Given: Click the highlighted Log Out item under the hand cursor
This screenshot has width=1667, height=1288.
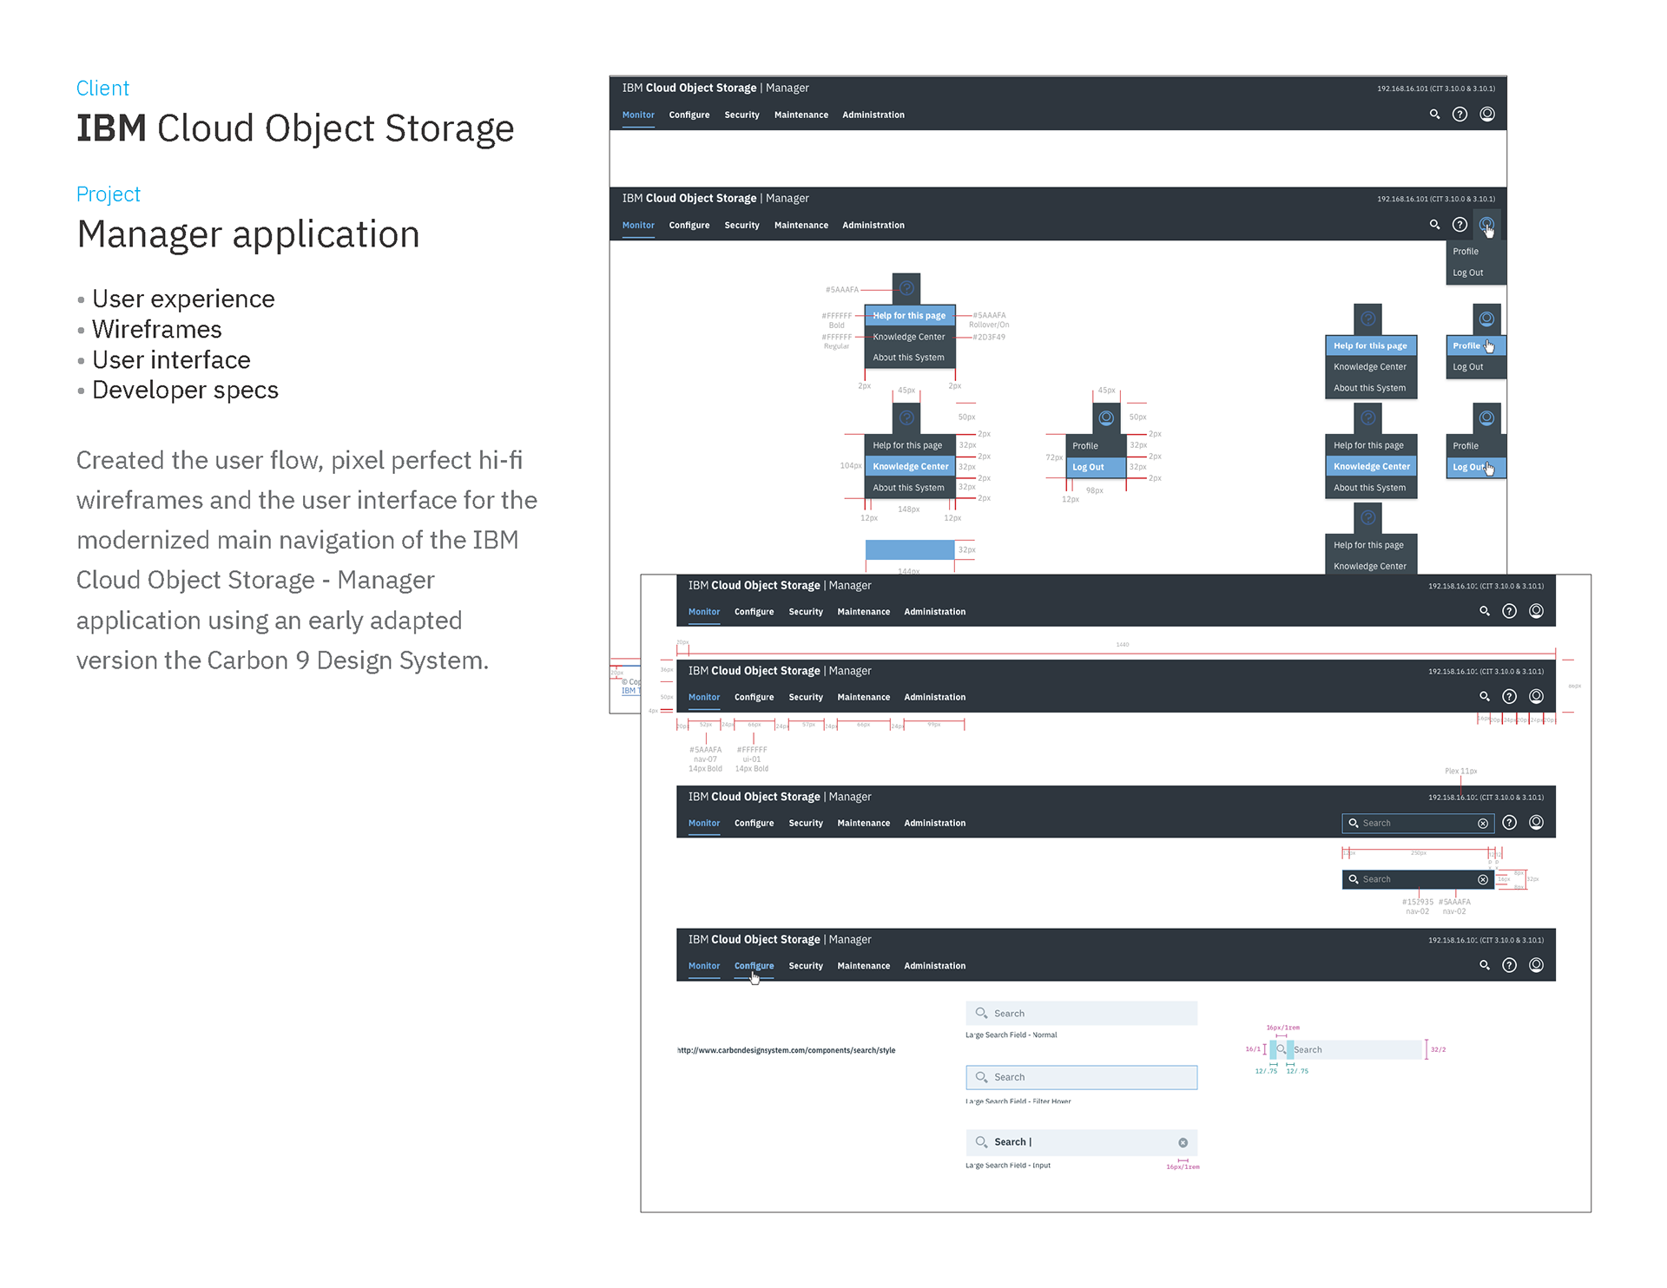Looking at the screenshot, I should [x=1475, y=467].
